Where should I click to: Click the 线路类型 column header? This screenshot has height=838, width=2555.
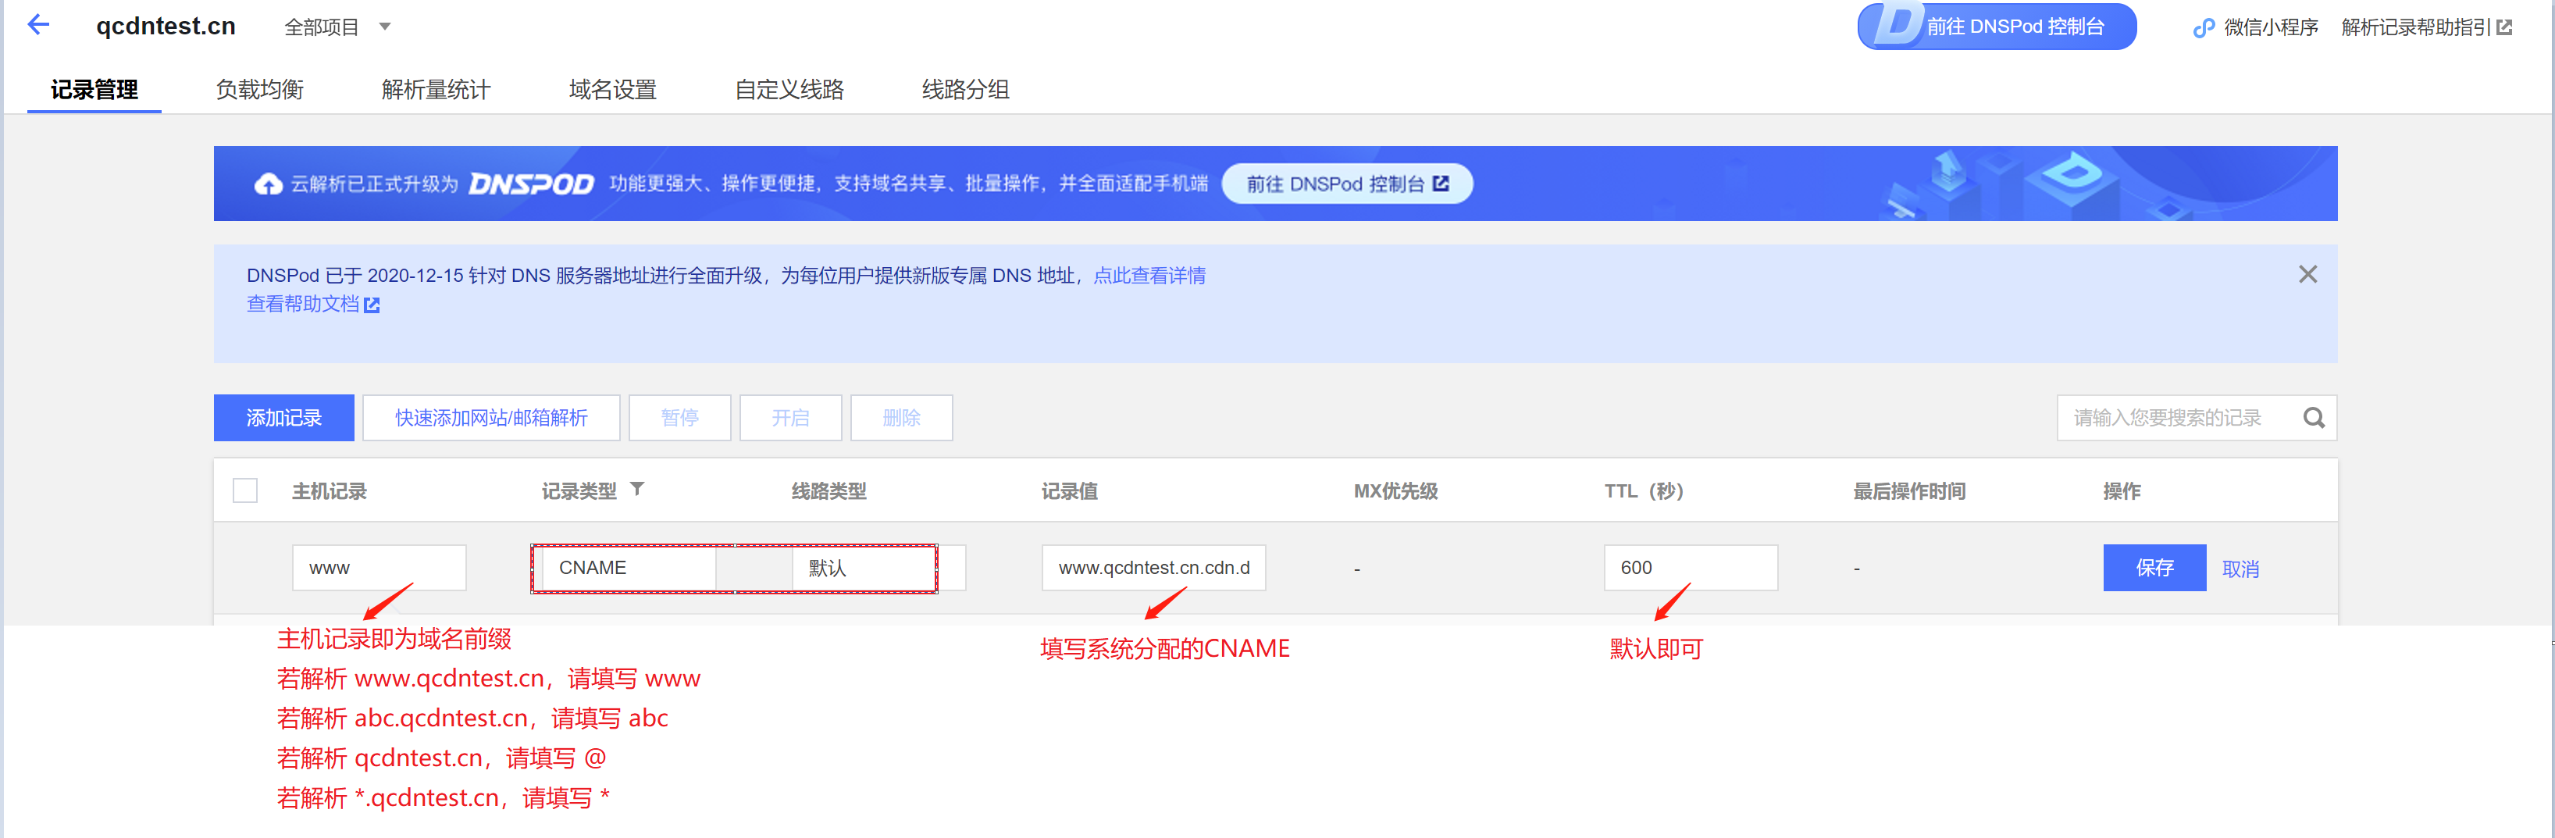pos(829,491)
